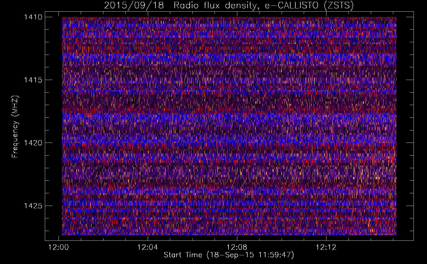Click the 12:04 time axis label
Viewport: 427px width, 264px height.
pyautogui.click(x=148, y=247)
